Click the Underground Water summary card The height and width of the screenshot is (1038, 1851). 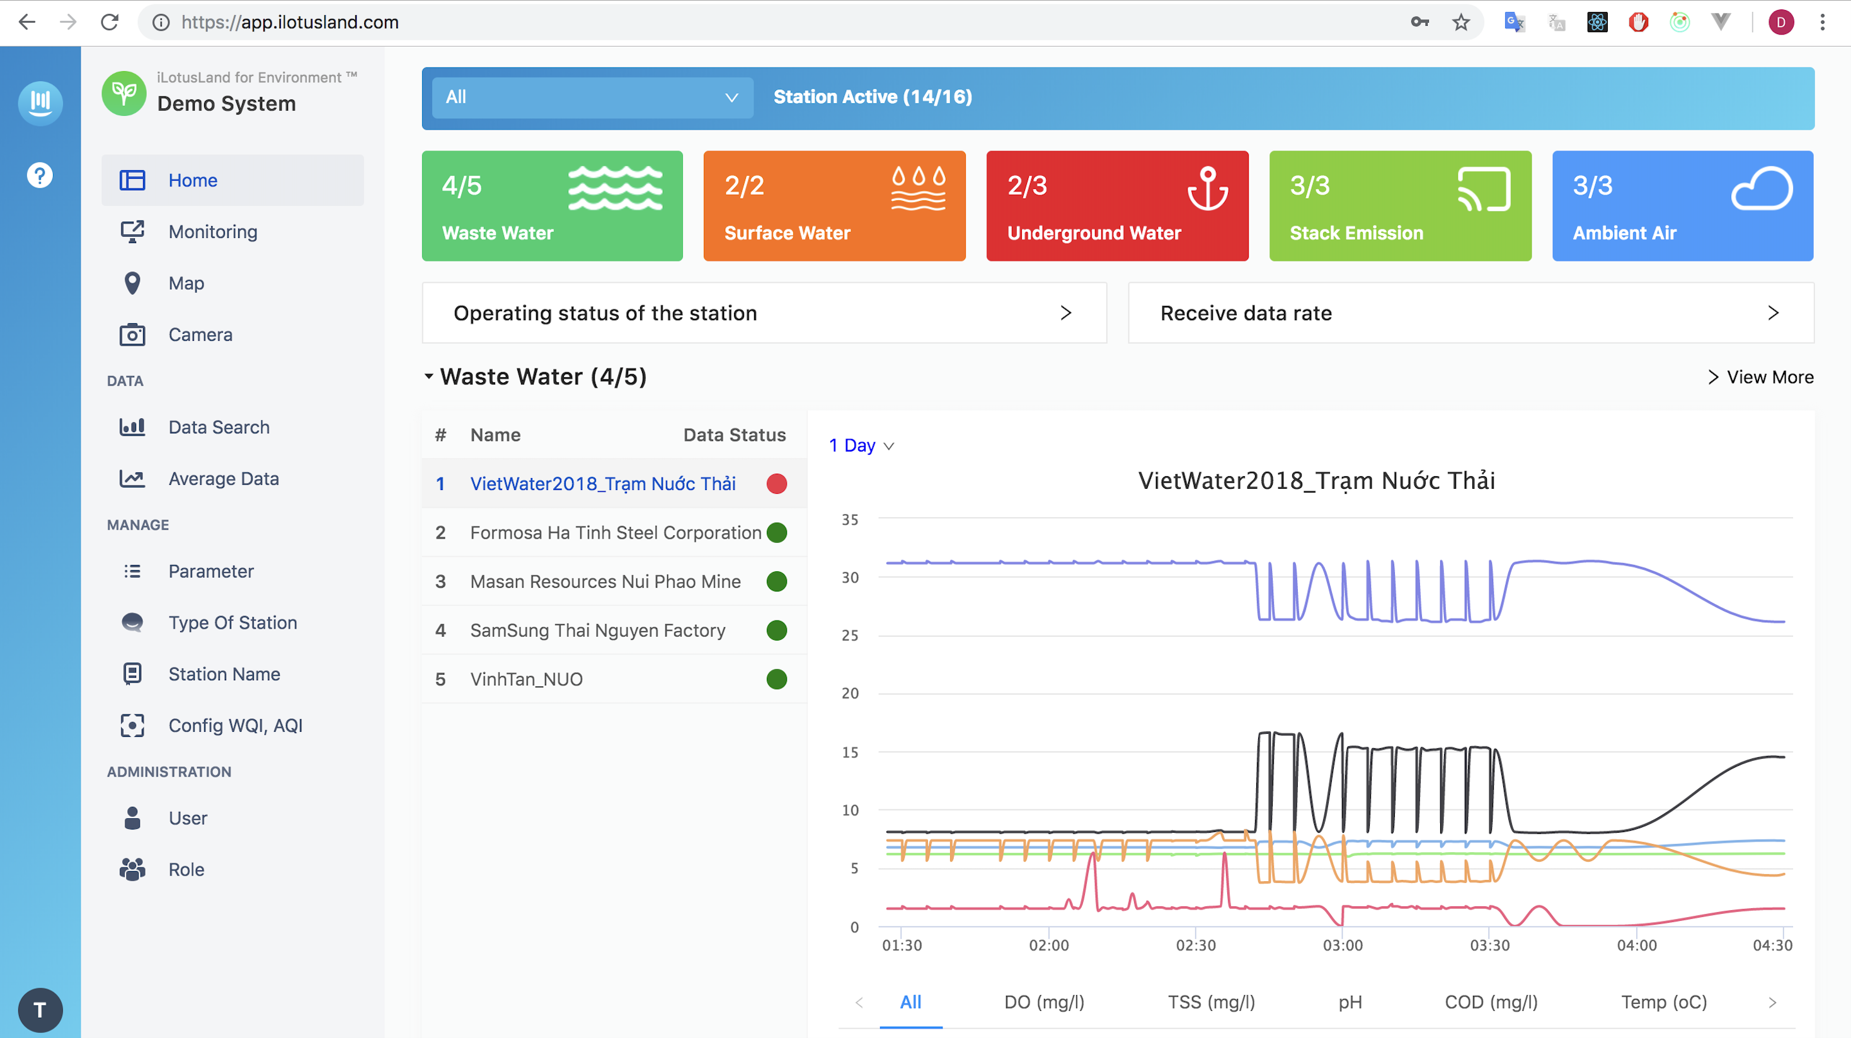point(1116,206)
